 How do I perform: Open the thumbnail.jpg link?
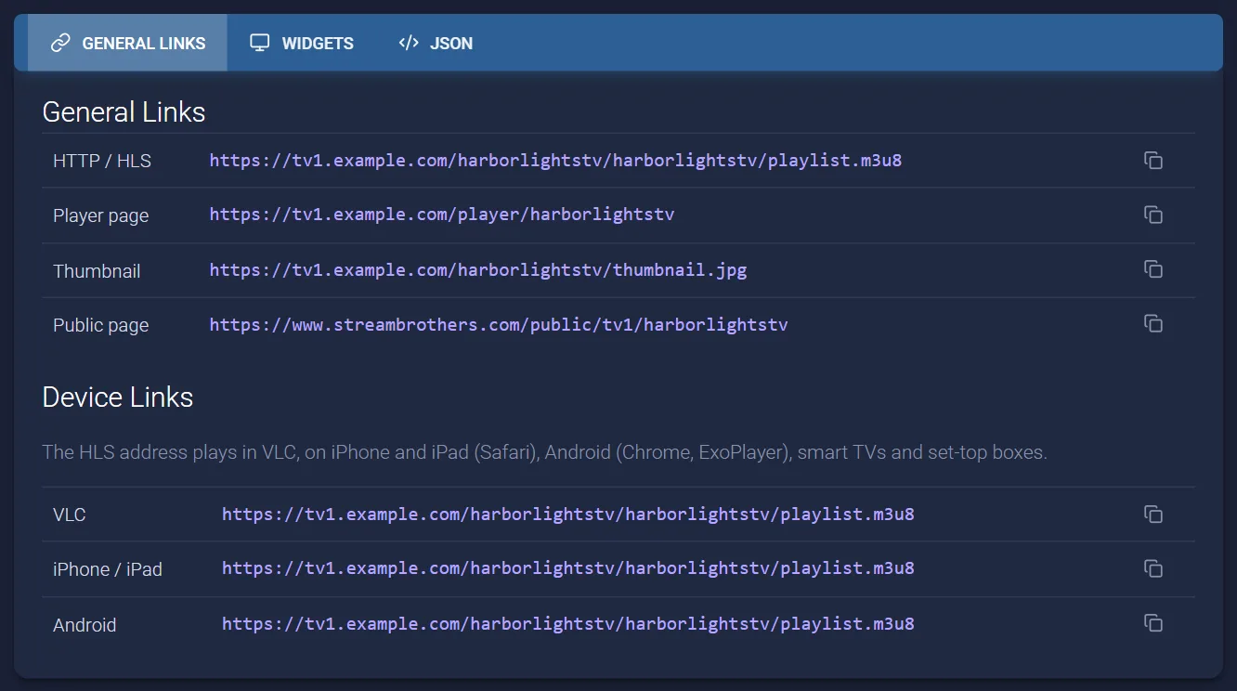click(478, 270)
